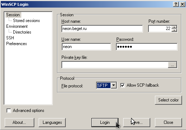The image size is (186, 130).
Task: Close the WinSCP Login window
Action: (x=182, y=4)
